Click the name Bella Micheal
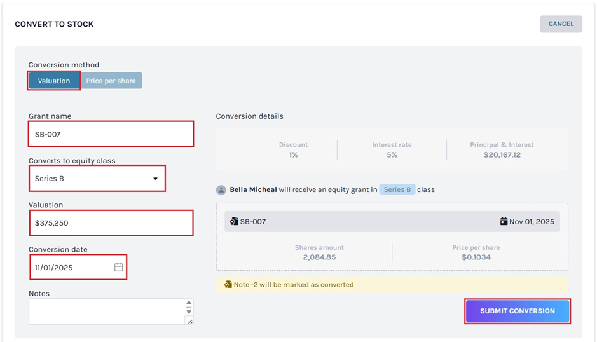The image size is (597, 342). pos(253,189)
